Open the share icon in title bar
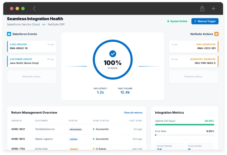This screenshot has width=227, height=155. click(x=202, y=9)
